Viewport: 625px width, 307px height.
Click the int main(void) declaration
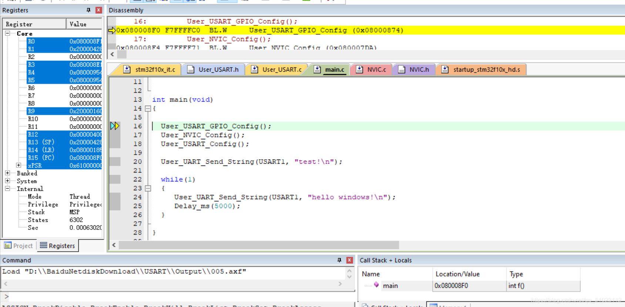182,100
